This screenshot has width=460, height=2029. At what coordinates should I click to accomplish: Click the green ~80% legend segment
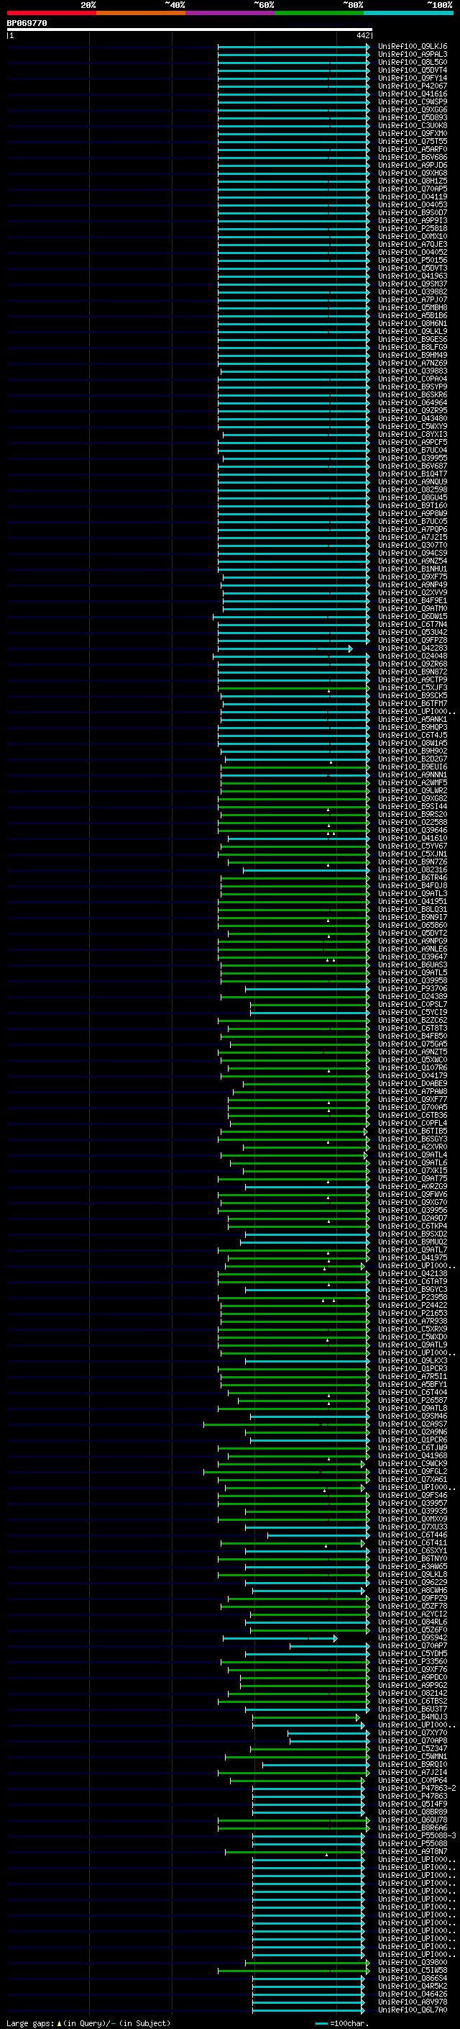point(319,13)
